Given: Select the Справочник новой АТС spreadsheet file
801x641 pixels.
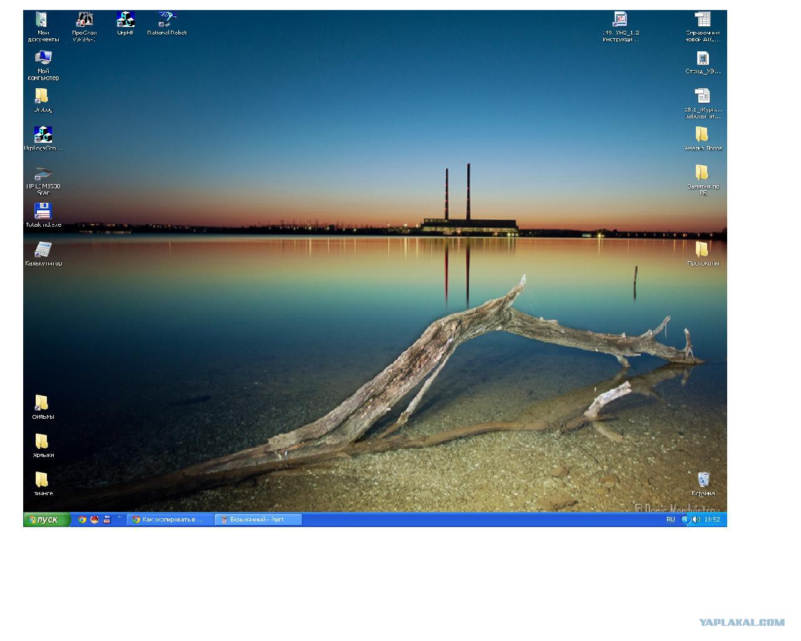Looking at the screenshot, I should click(703, 27).
